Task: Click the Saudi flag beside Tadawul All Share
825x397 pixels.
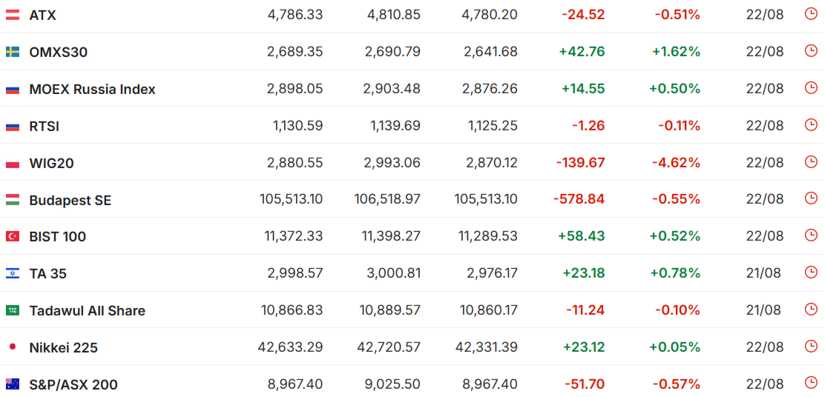Action: [x=13, y=310]
